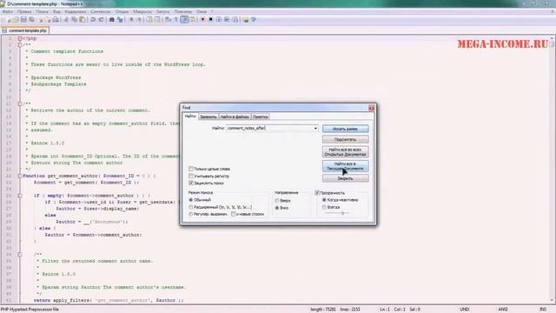Click the Zoom In toolbar icon

coord(131,20)
